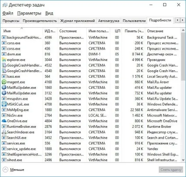This screenshot has height=177, width=186.
Task: Click the Runtime Broker description
Action: tap(159, 126)
